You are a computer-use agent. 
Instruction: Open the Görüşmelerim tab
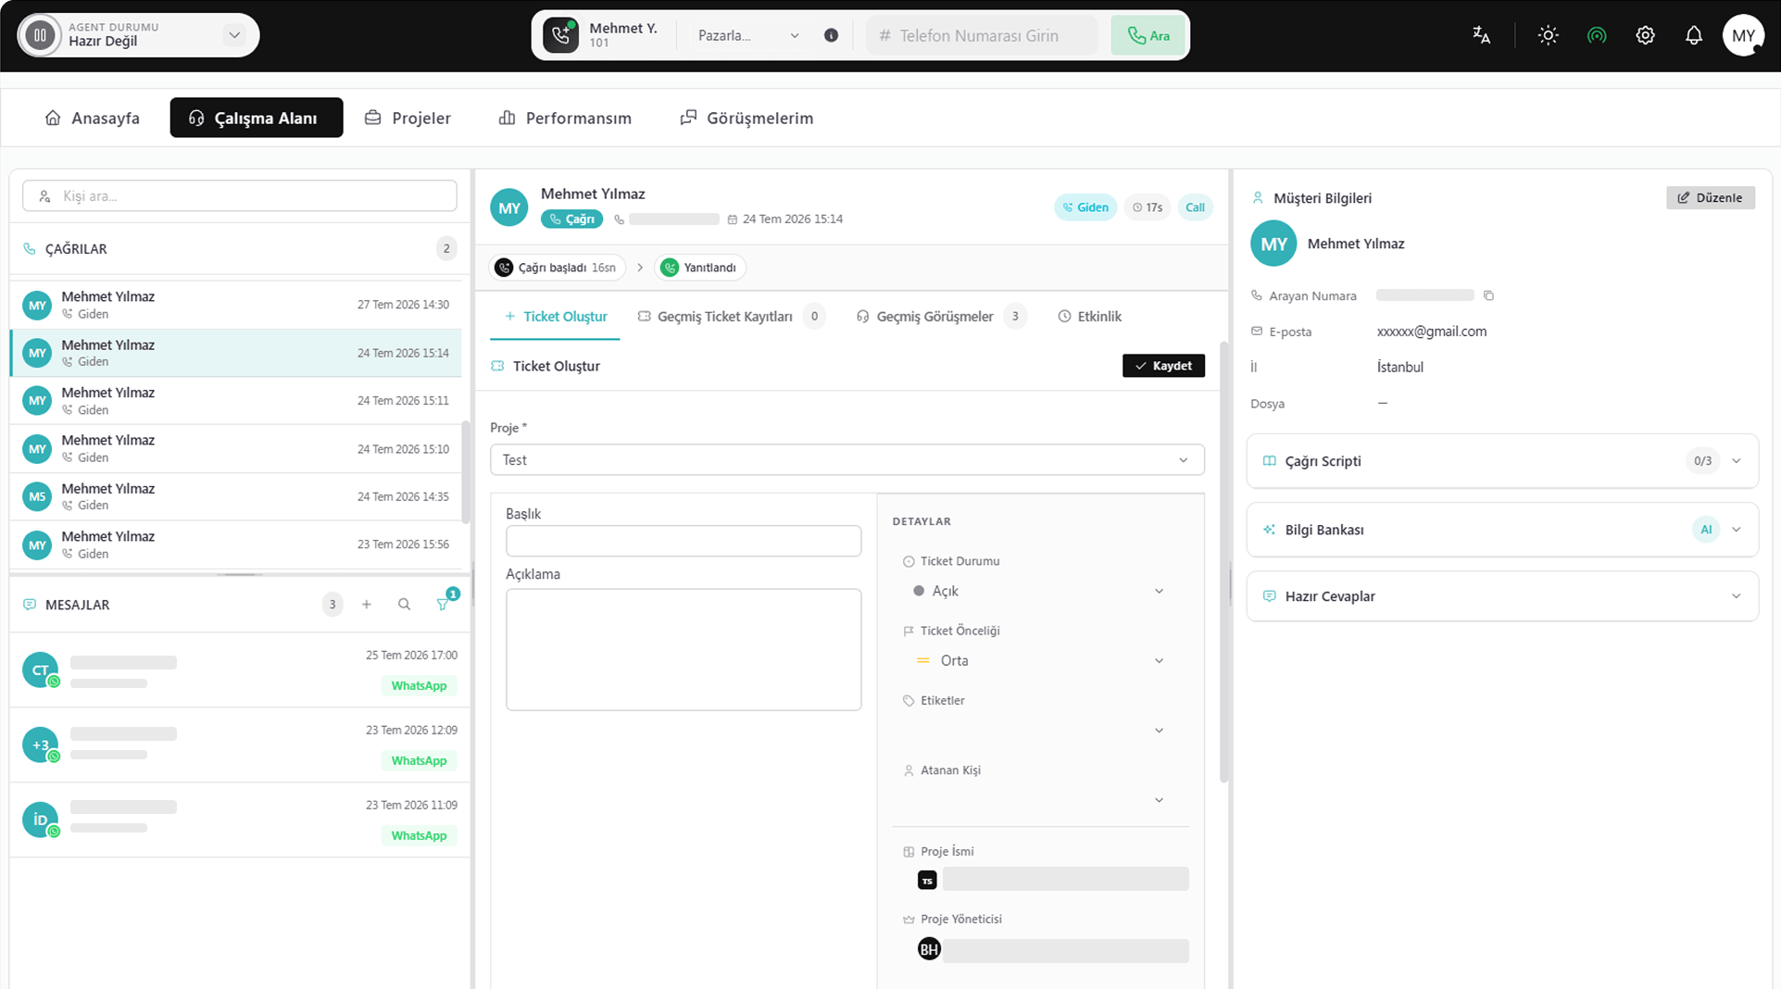point(746,118)
